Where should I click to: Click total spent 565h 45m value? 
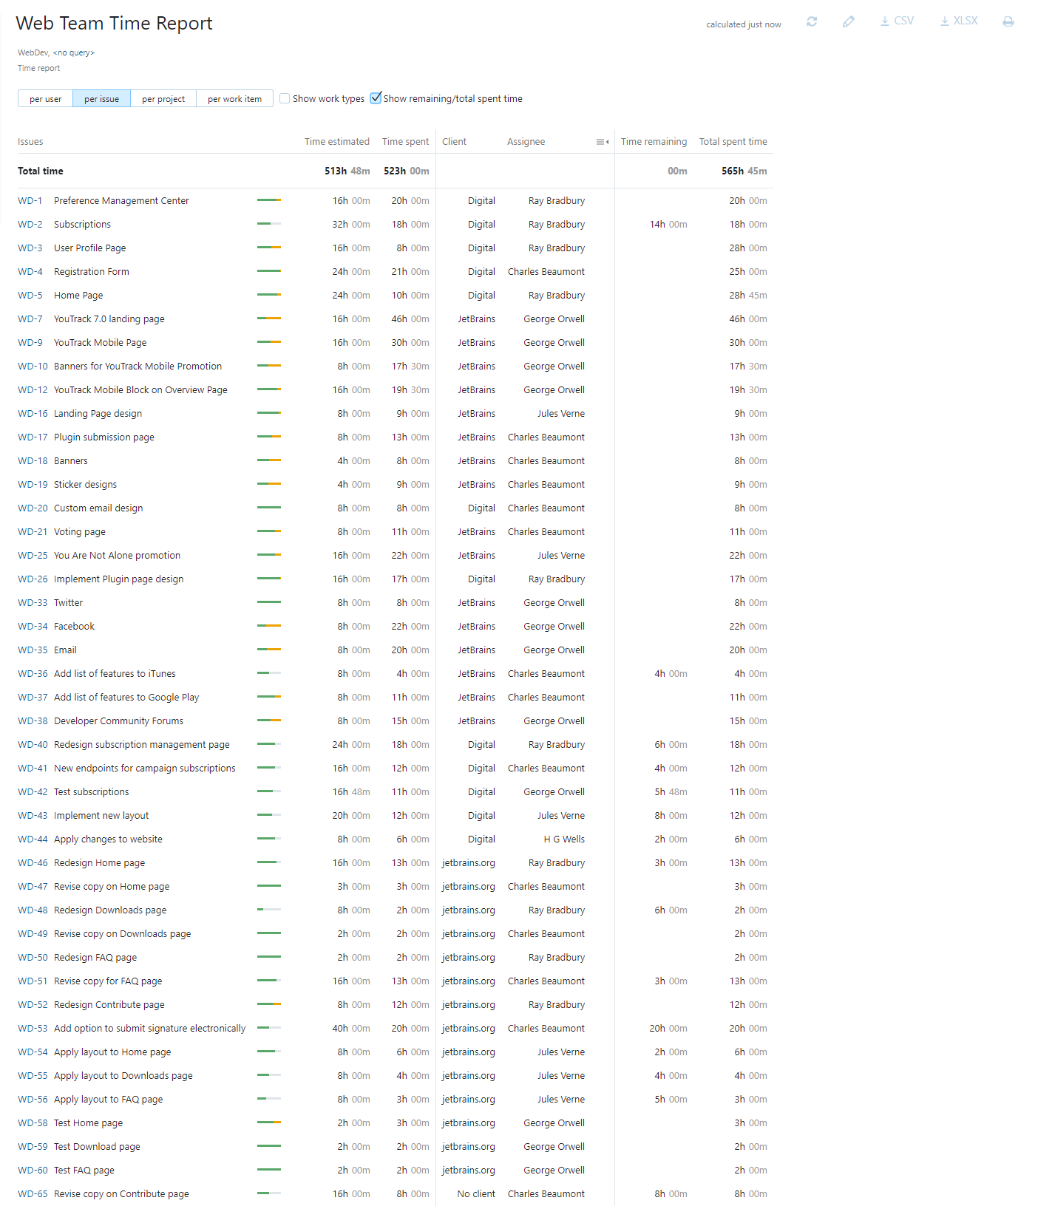[x=744, y=171]
